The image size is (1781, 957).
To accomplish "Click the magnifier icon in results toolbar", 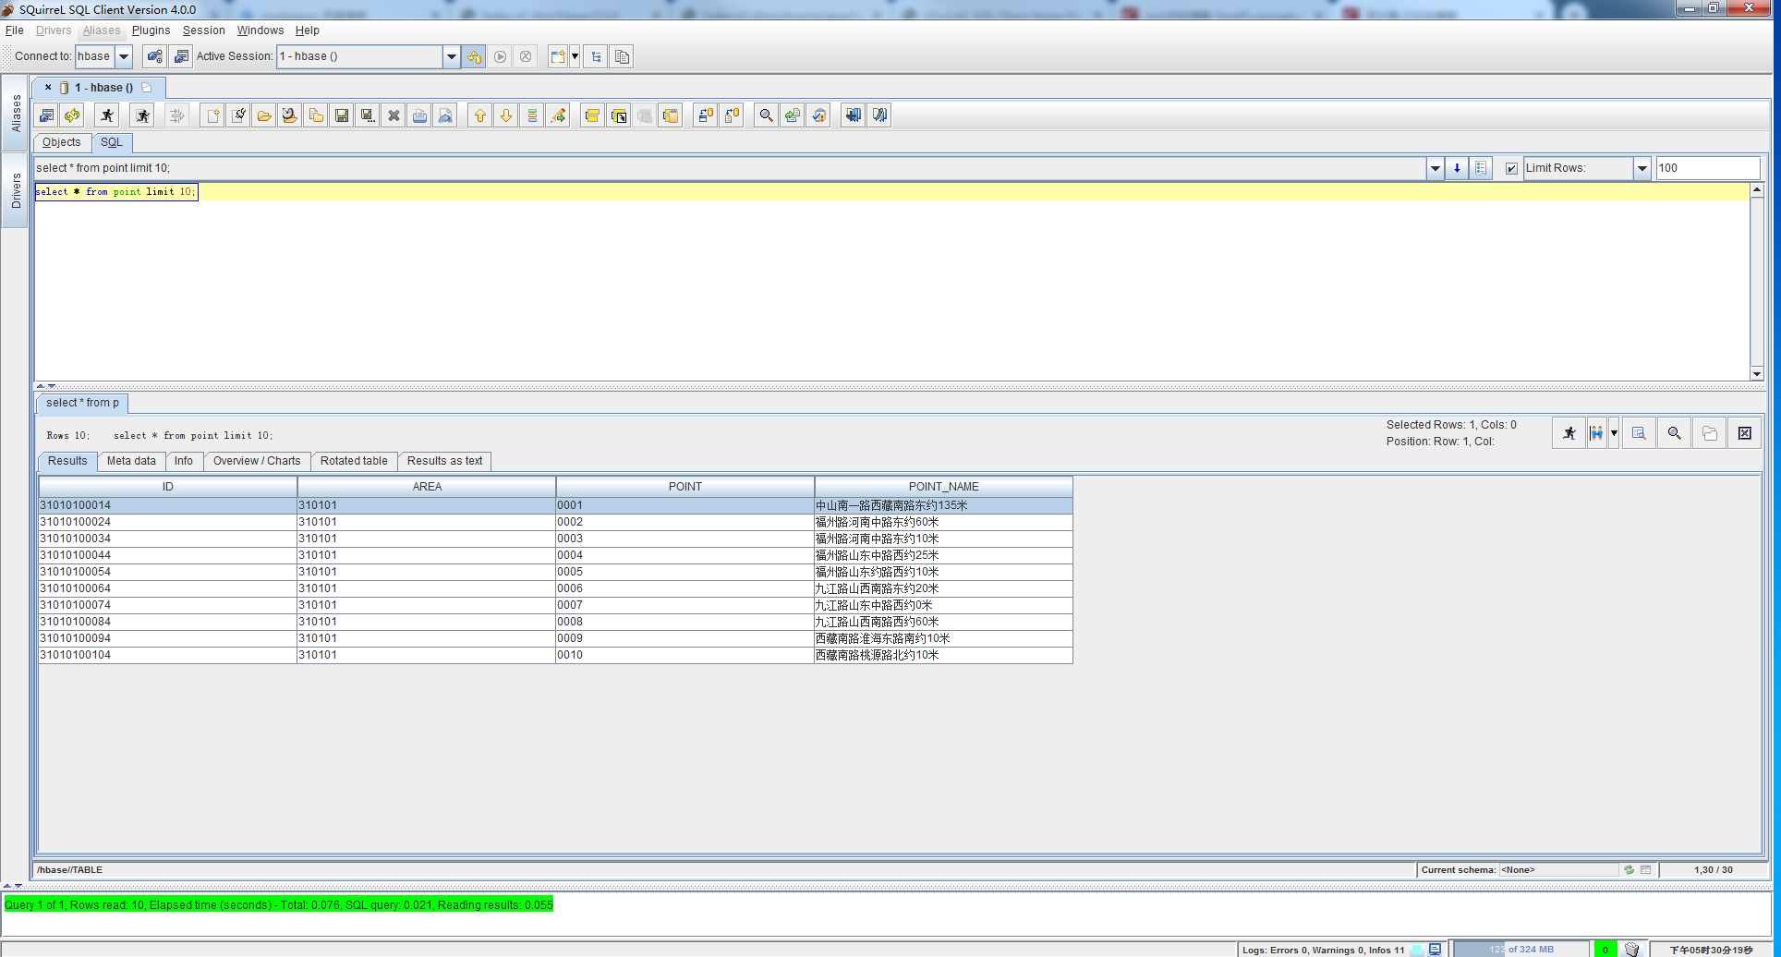I will (1674, 433).
